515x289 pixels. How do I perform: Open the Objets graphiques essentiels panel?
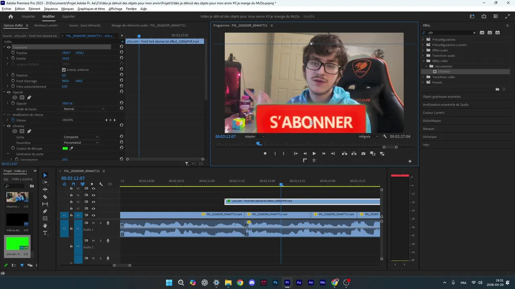click(x=441, y=97)
